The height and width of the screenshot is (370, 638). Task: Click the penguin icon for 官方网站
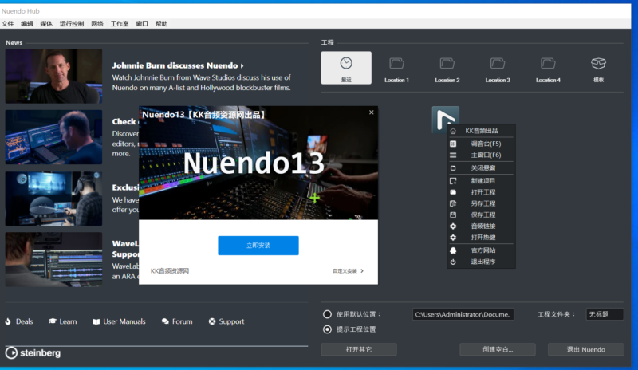(453, 250)
